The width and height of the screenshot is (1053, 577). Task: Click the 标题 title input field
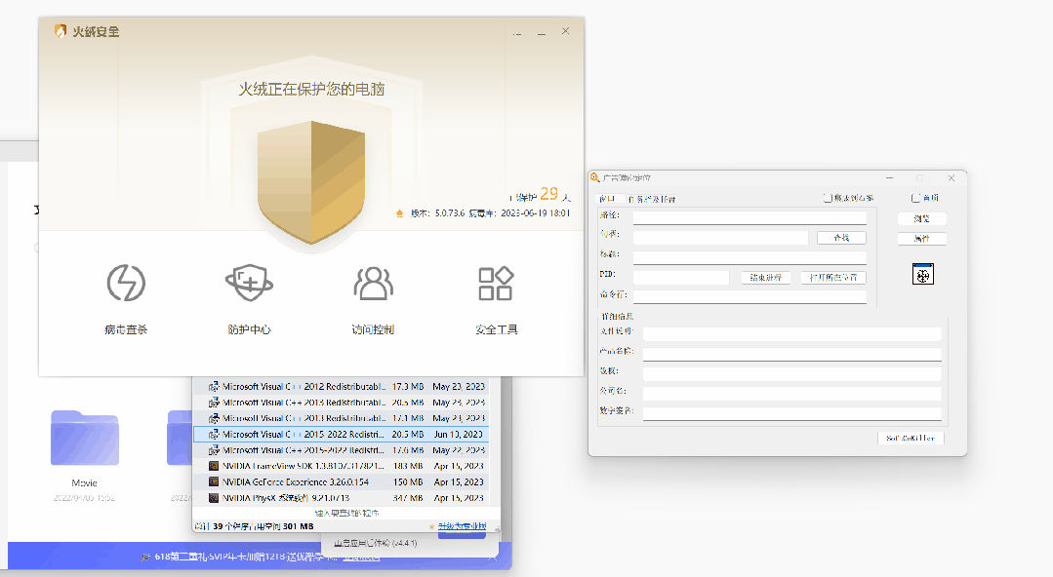click(749, 257)
